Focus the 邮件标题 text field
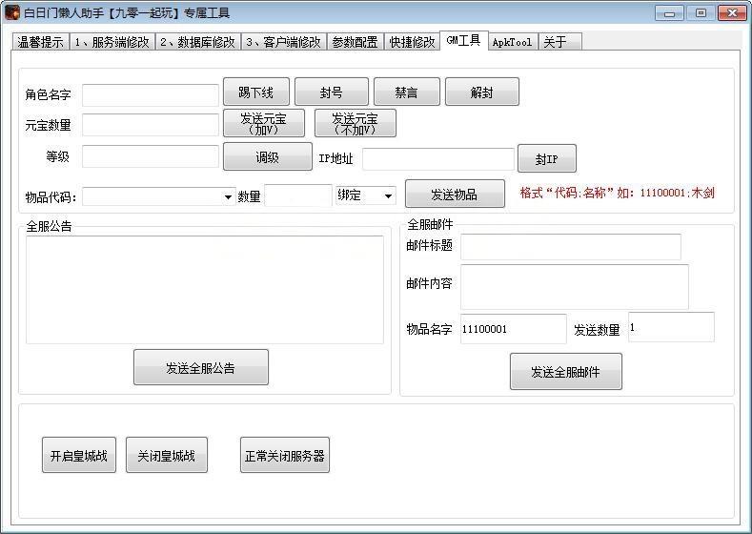This screenshot has height=534, width=752. 570,247
